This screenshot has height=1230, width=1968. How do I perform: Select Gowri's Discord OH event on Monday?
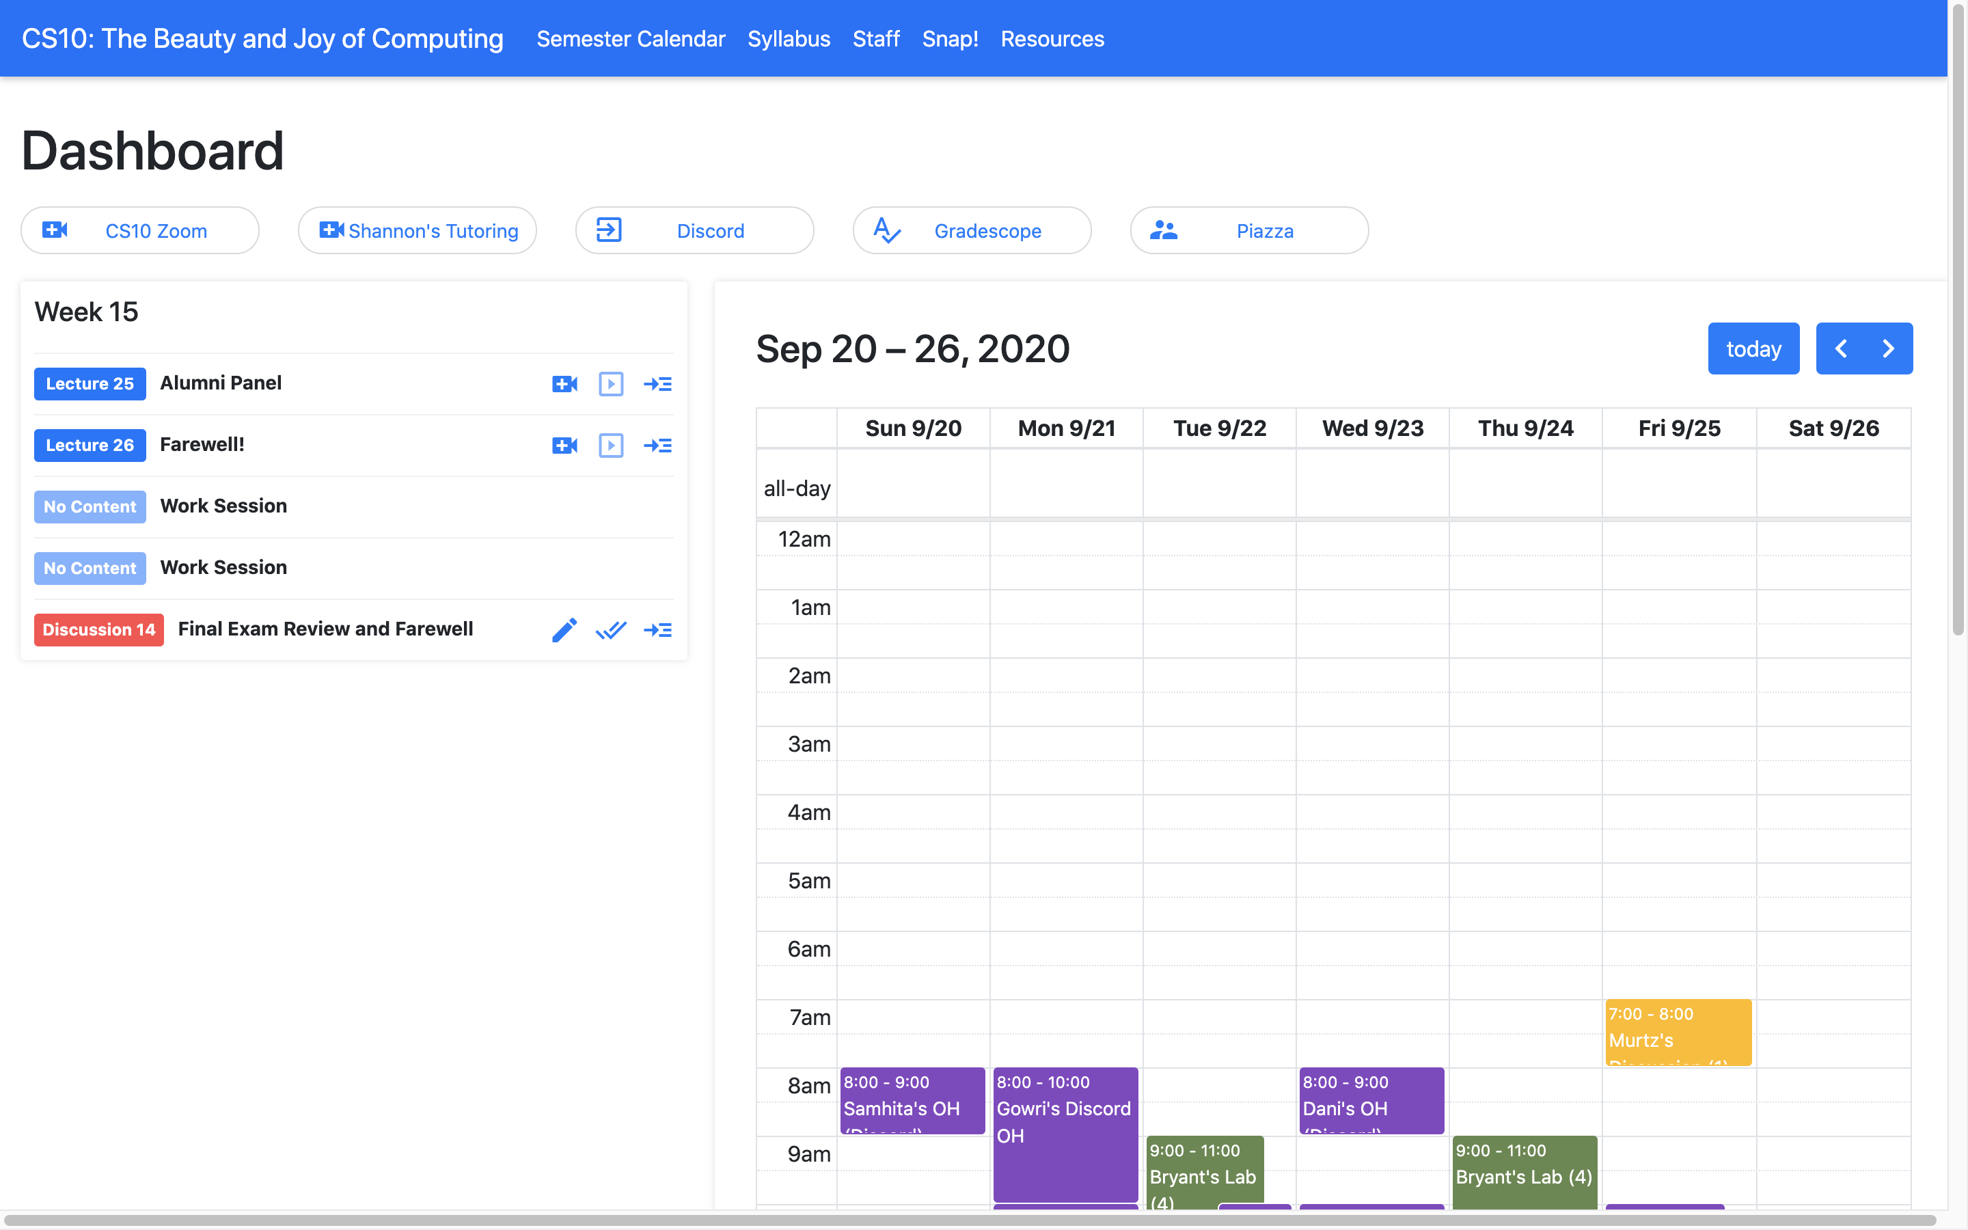(1065, 1134)
